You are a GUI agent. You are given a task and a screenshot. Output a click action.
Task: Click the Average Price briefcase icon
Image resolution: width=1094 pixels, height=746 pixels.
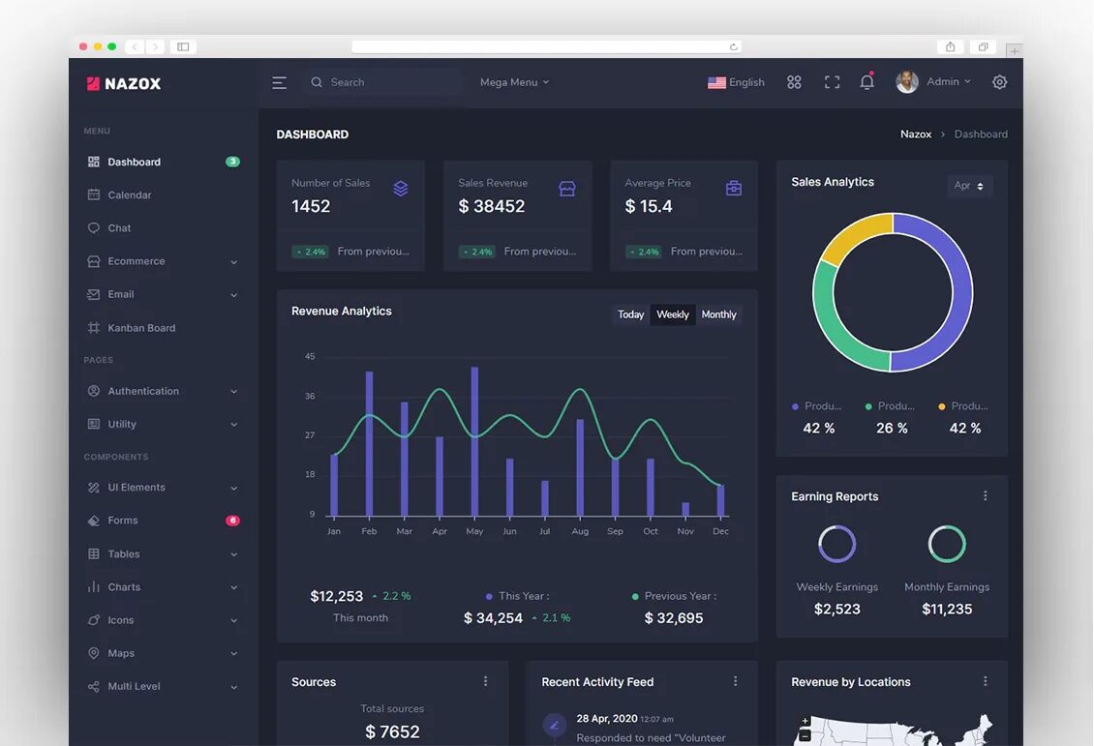(x=733, y=189)
